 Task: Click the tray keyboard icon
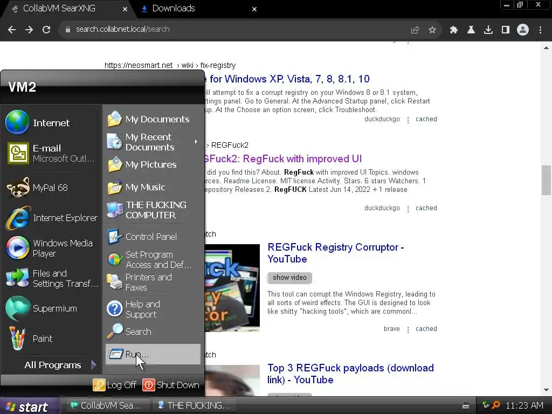click(466, 405)
